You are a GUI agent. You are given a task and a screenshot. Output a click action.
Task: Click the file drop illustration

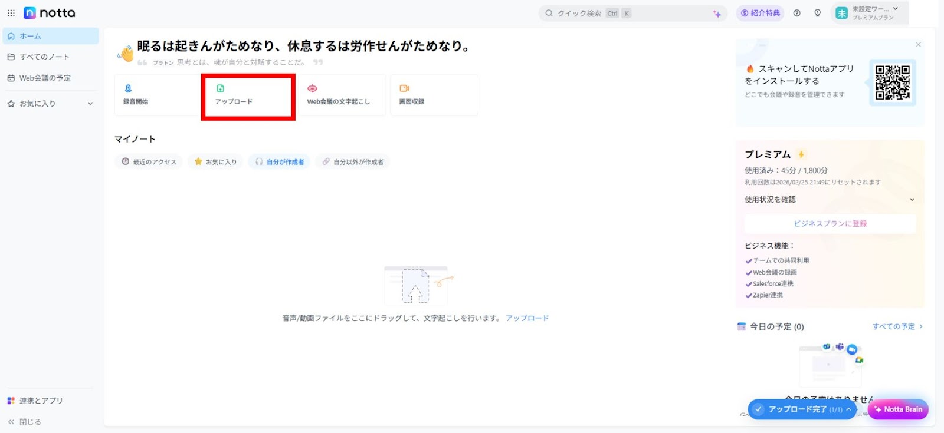click(x=418, y=285)
